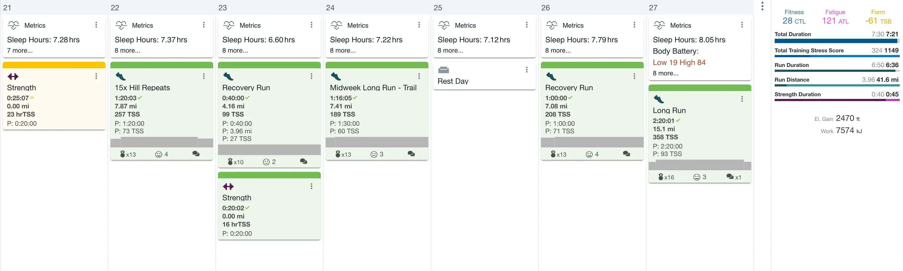903x271 pixels.
Task: Open the options menu on the Rest Day card
Action: [527, 70]
